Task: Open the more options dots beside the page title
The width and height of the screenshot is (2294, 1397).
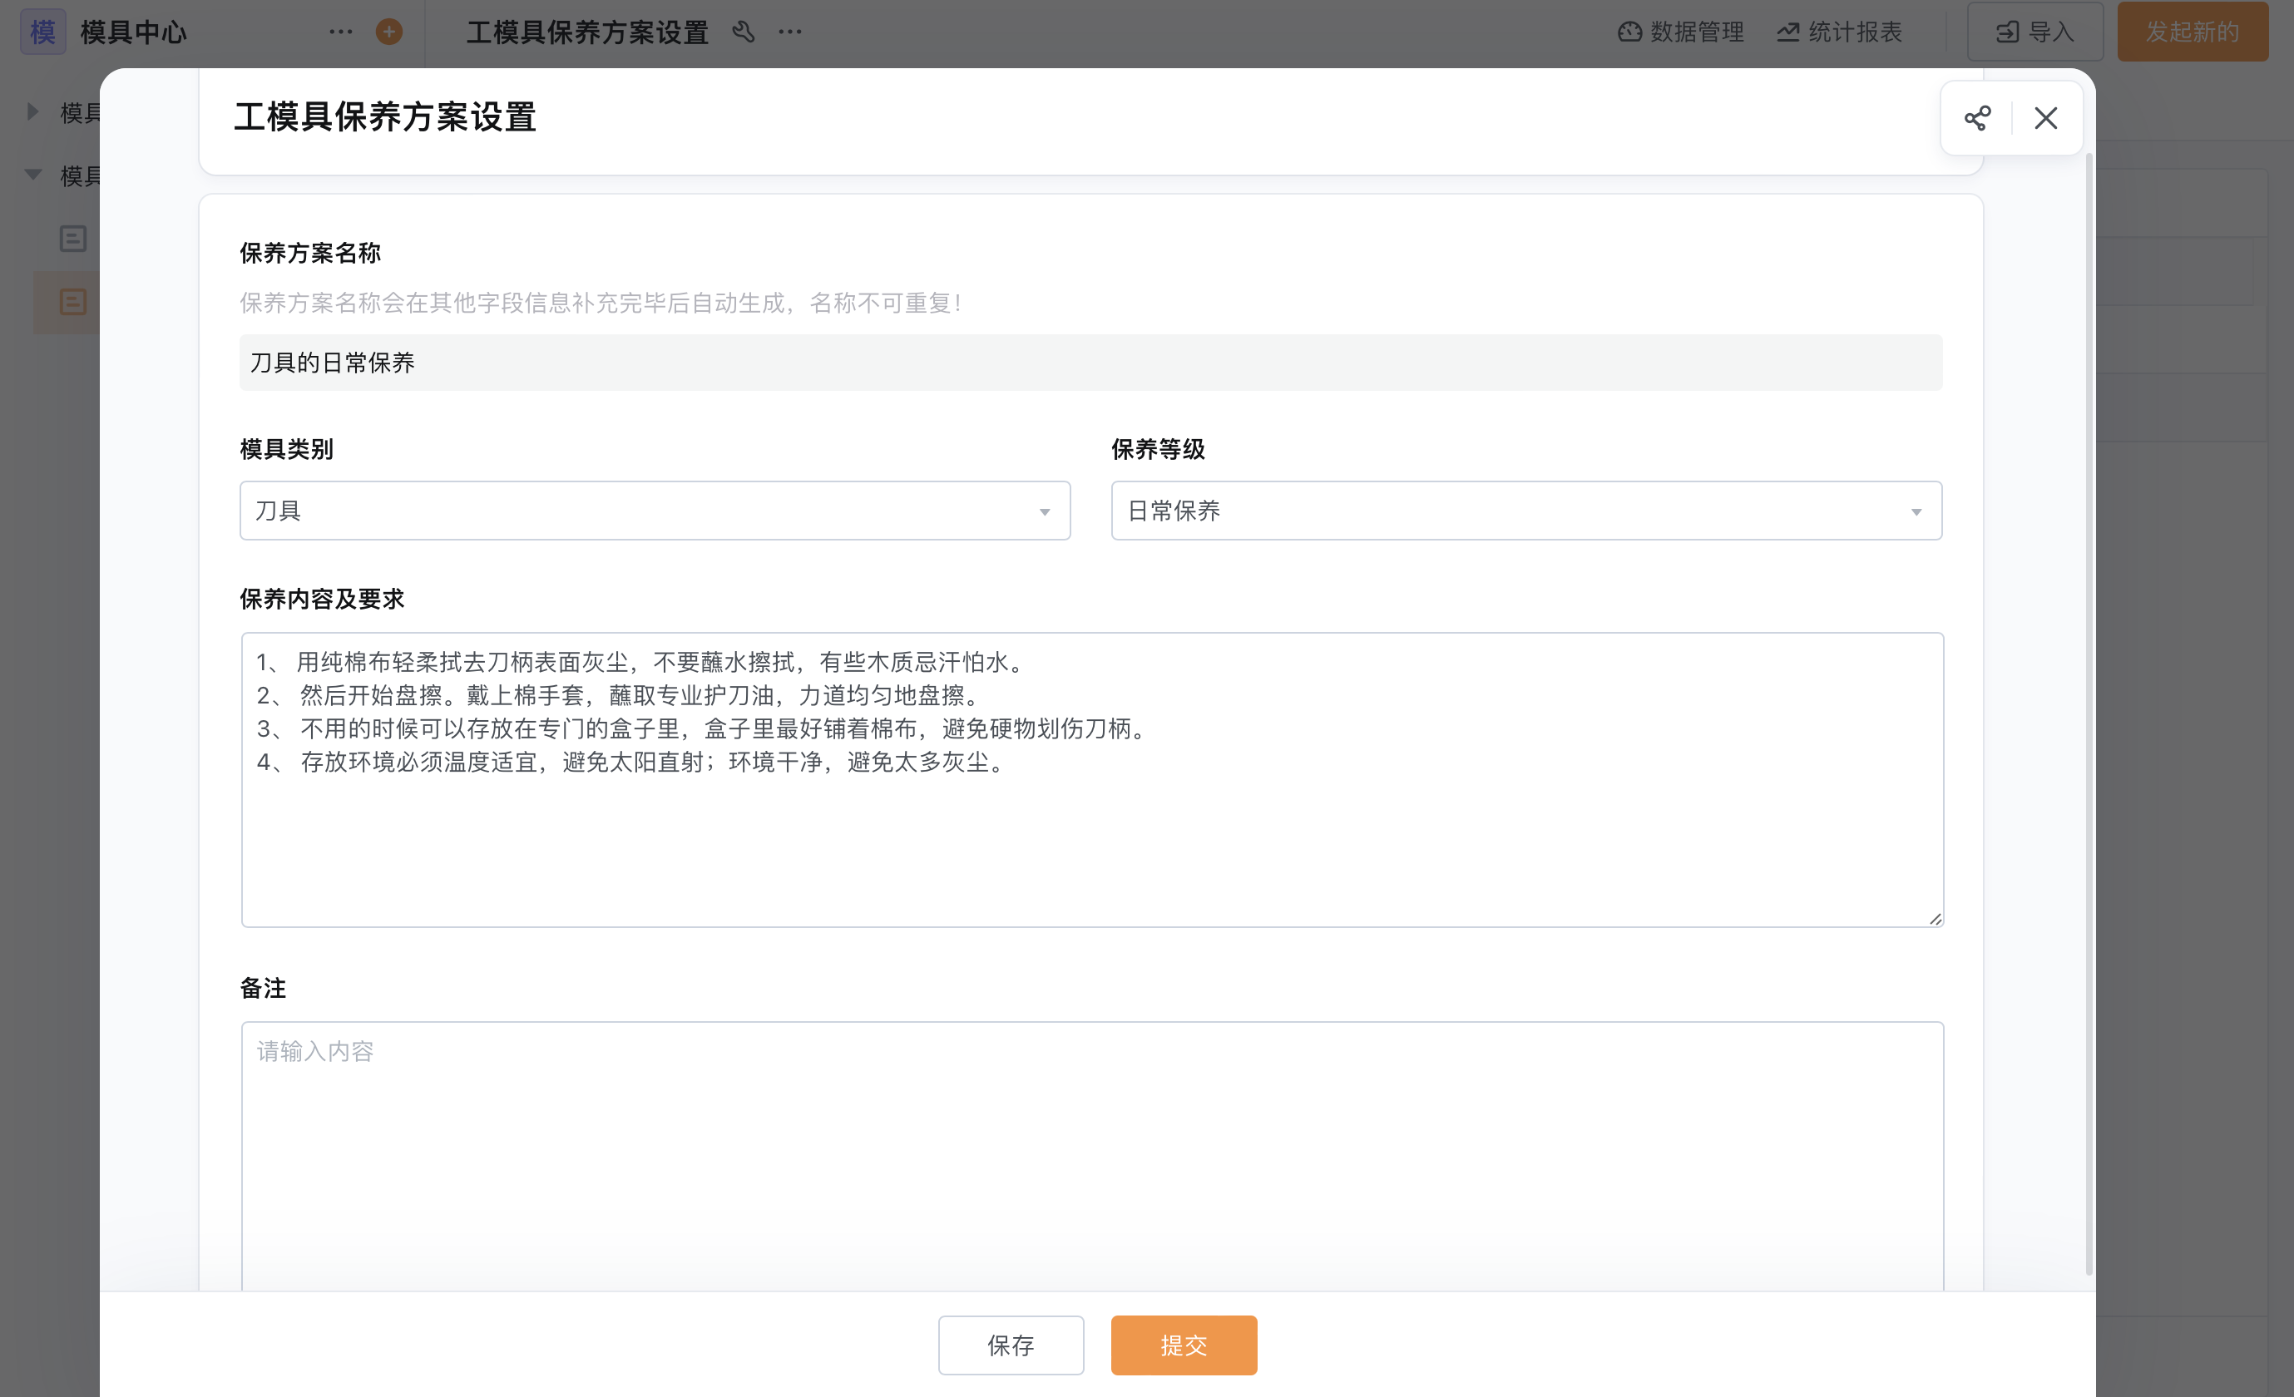Action: pyautogui.click(x=789, y=32)
